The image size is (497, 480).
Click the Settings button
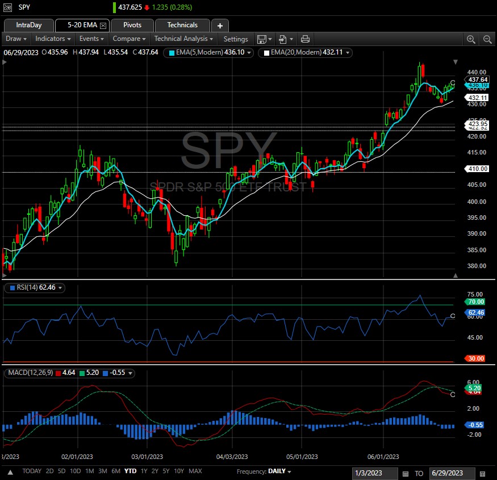pyautogui.click(x=236, y=39)
